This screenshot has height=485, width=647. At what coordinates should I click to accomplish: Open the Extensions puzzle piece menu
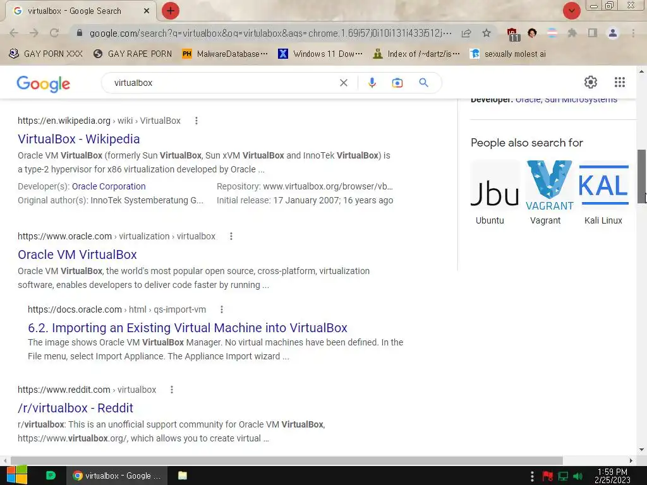[x=572, y=33]
